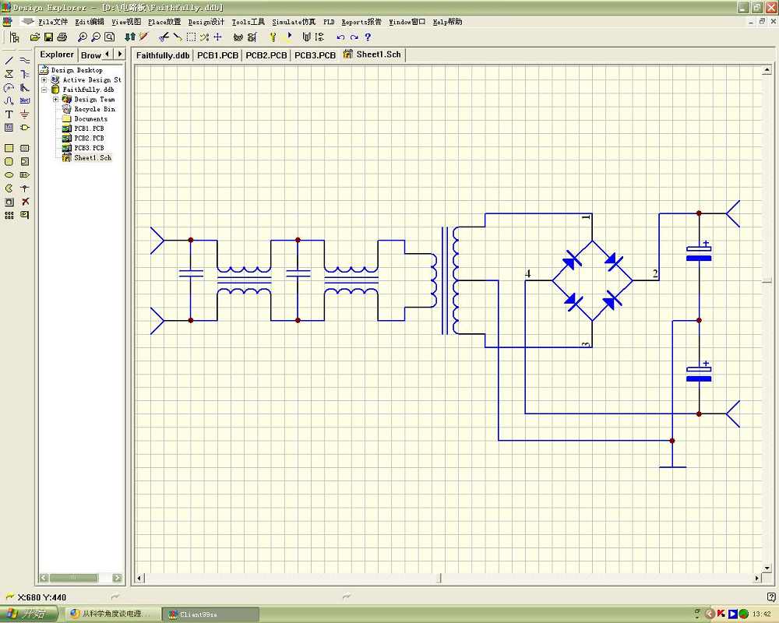
Task: Switch to the PCB2.PCB tab
Action: coord(266,55)
